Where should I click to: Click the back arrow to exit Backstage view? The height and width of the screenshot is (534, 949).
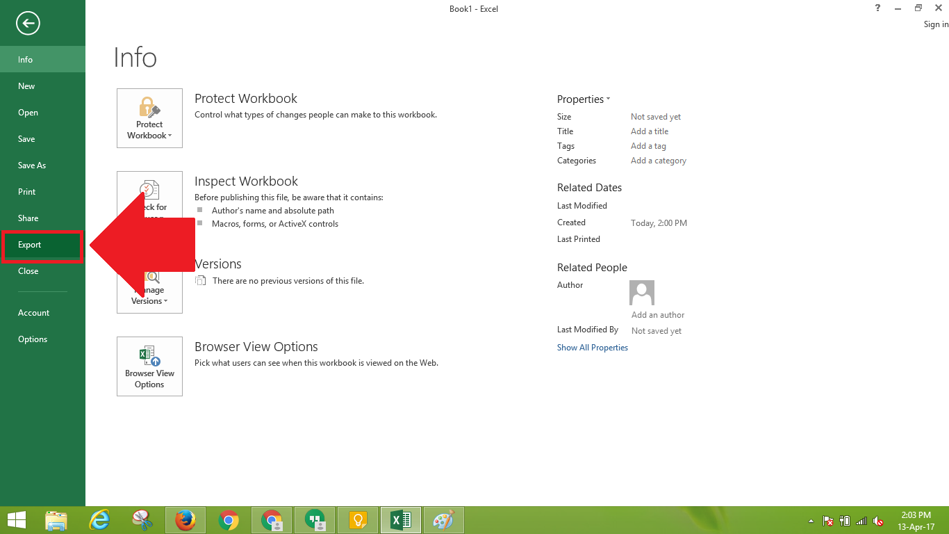click(27, 23)
